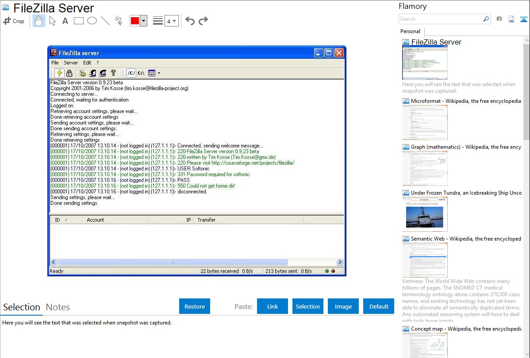Open the Semantic Web snapshot thumbnail
Screen dimensions: 530x358
click(x=425, y=260)
